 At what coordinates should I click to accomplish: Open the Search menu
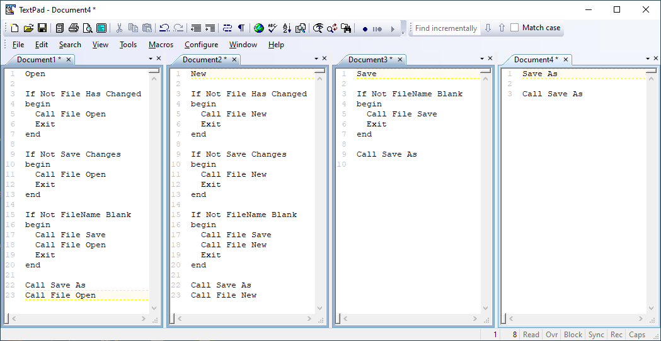[70, 45]
